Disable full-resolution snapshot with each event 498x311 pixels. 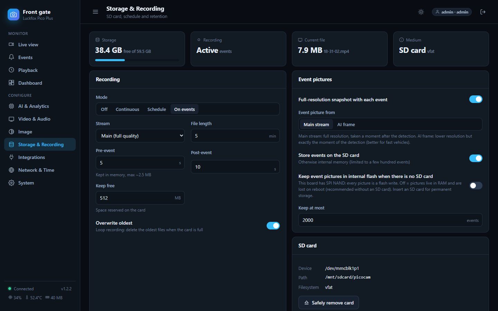coord(476,99)
